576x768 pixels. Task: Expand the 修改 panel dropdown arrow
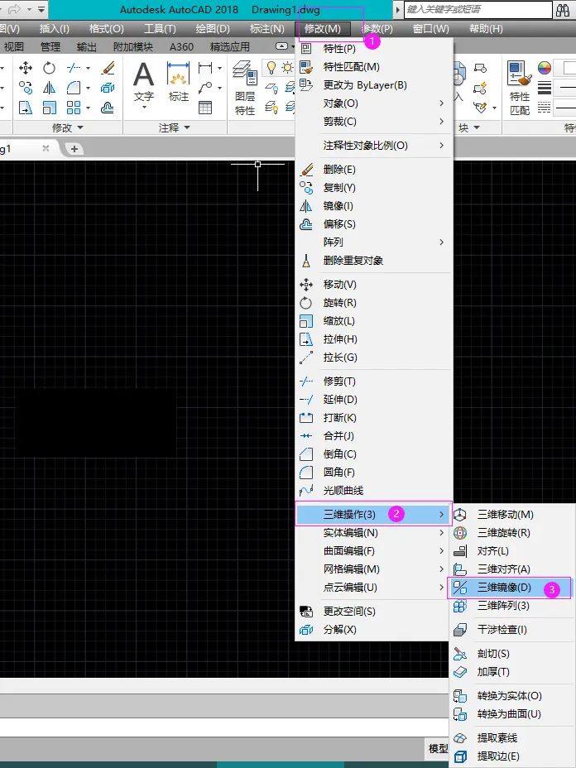pos(80,127)
